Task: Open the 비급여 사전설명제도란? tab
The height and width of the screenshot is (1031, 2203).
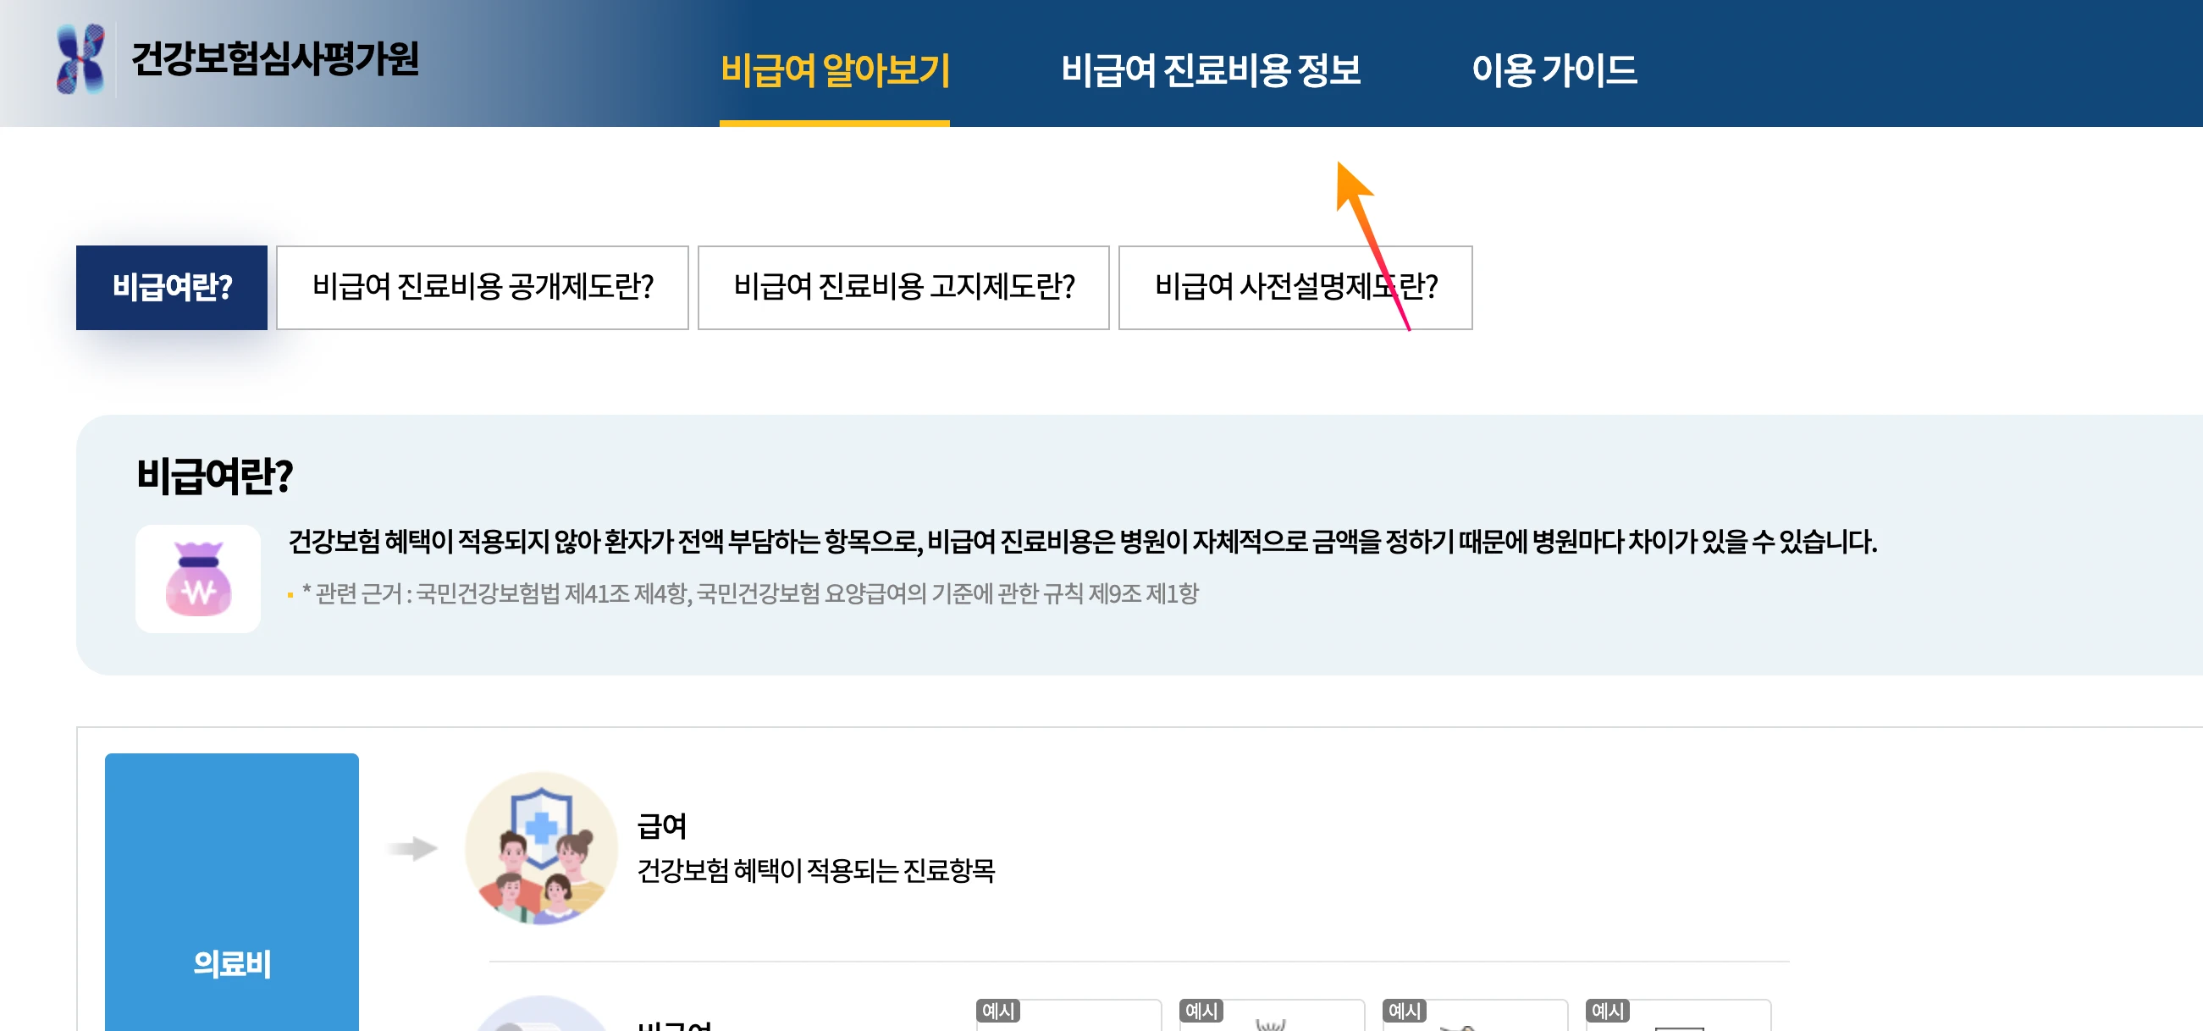Action: click(1295, 288)
